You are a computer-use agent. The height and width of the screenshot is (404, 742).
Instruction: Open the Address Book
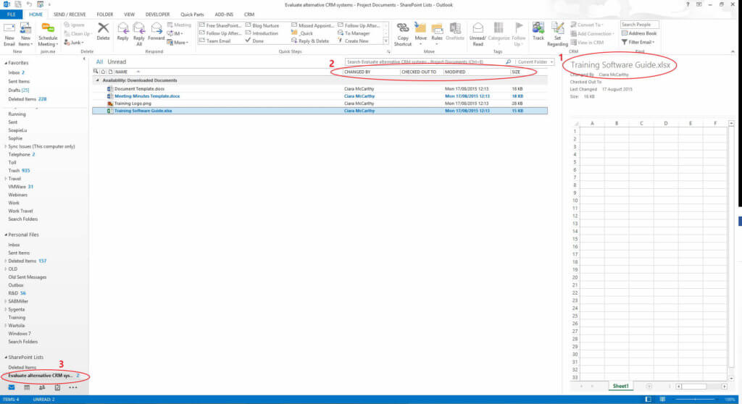(638, 33)
